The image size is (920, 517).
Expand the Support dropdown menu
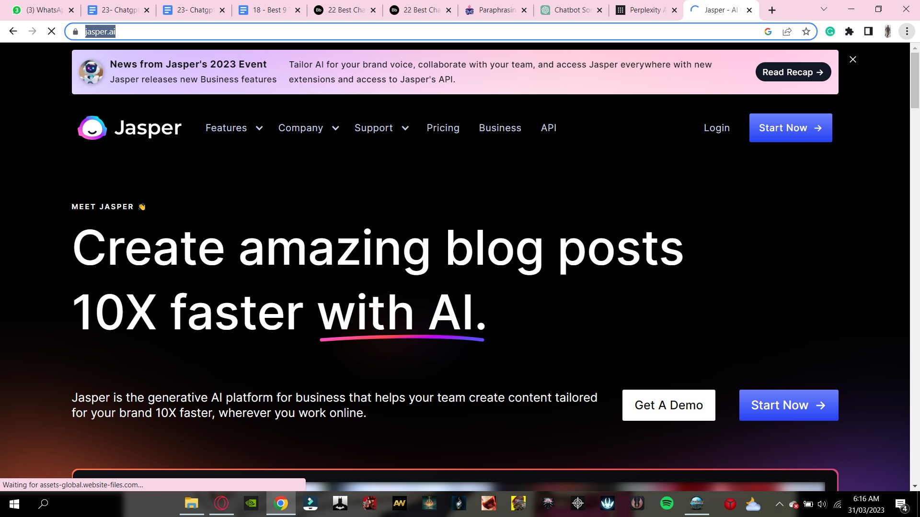(x=381, y=128)
